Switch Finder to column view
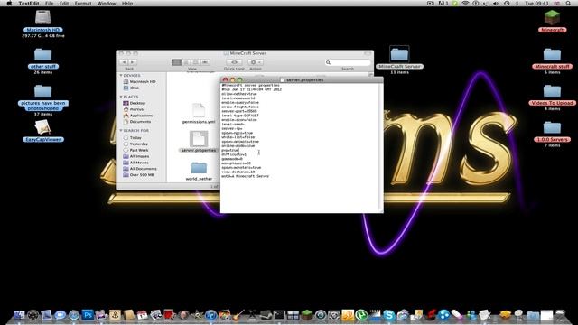Screen dimensions: 578x325 196,62
